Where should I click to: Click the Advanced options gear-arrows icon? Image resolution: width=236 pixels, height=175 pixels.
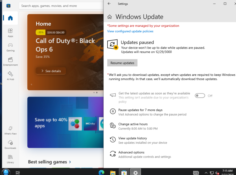coord(113,154)
